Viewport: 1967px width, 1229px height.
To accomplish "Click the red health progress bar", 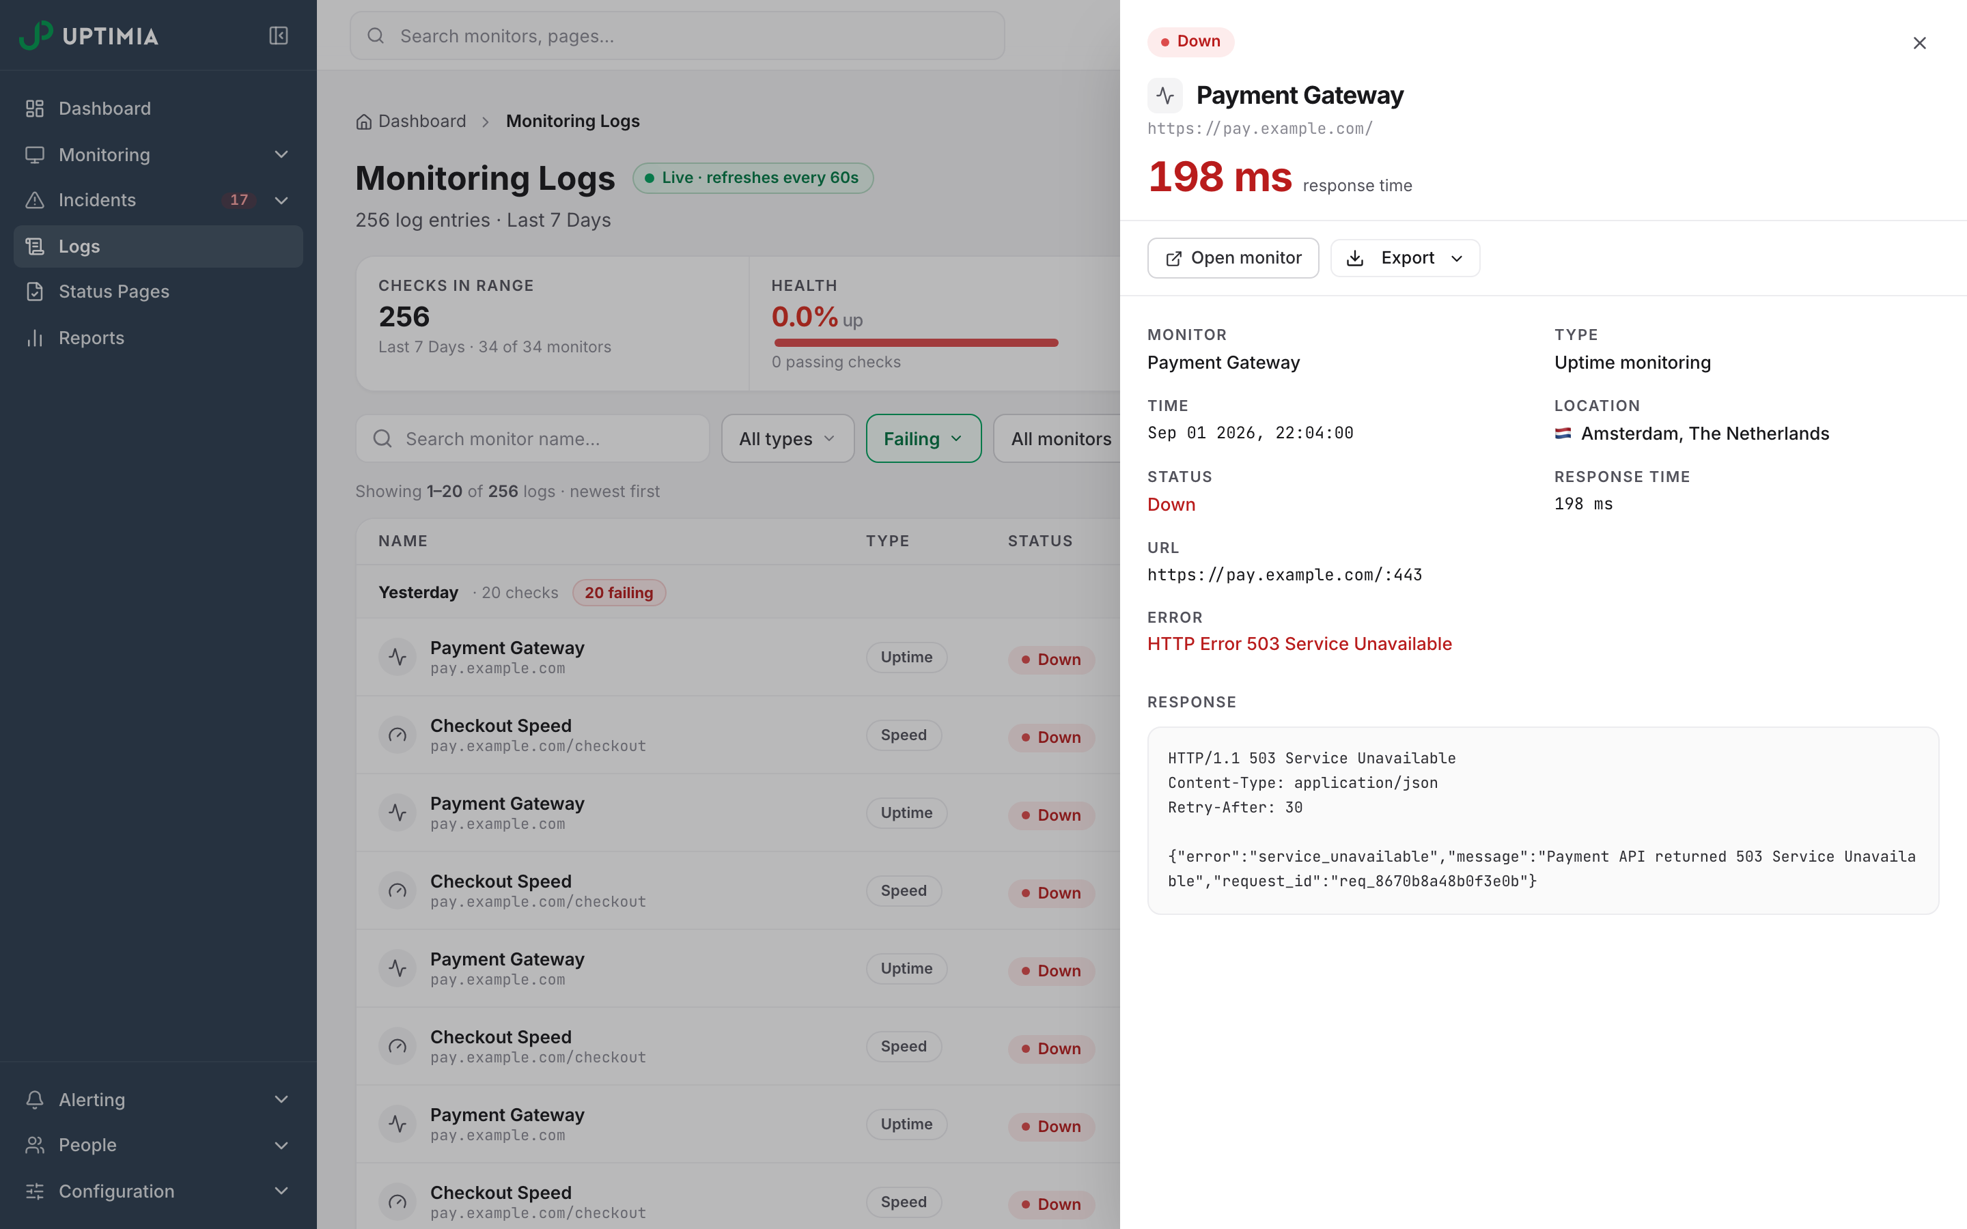I will tap(916, 342).
